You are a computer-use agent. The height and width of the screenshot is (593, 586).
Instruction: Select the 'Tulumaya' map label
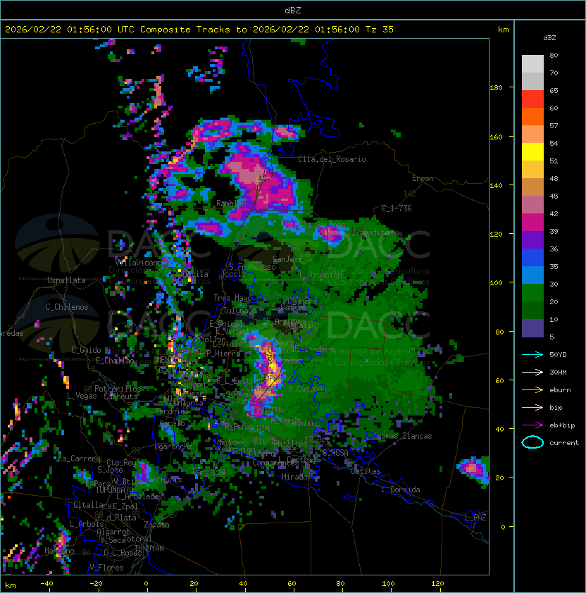[240, 311]
